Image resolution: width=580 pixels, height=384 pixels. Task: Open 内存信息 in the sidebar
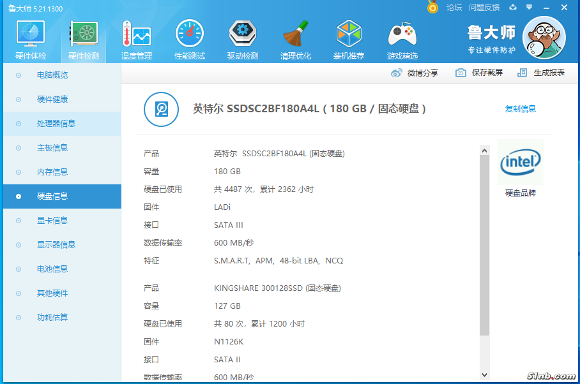[52, 172]
